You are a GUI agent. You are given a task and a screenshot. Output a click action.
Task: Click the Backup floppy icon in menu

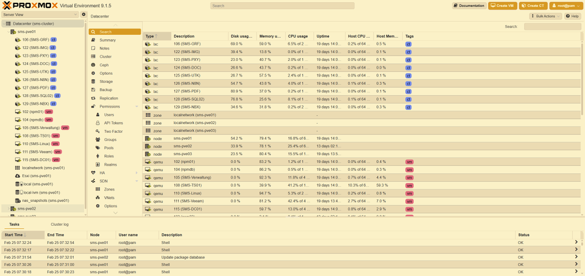pyautogui.click(x=93, y=90)
